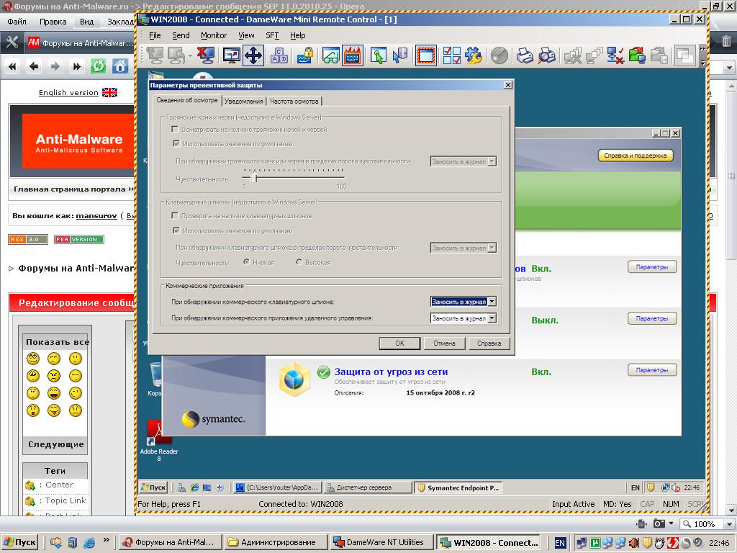Click the Защита от угроз из сети link

pyautogui.click(x=391, y=372)
